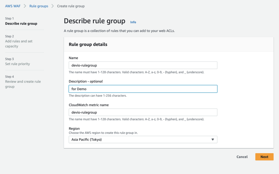Jump to Step 4 Review and create rule group
The image size is (279, 174).
pyautogui.click(x=23, y=81)
